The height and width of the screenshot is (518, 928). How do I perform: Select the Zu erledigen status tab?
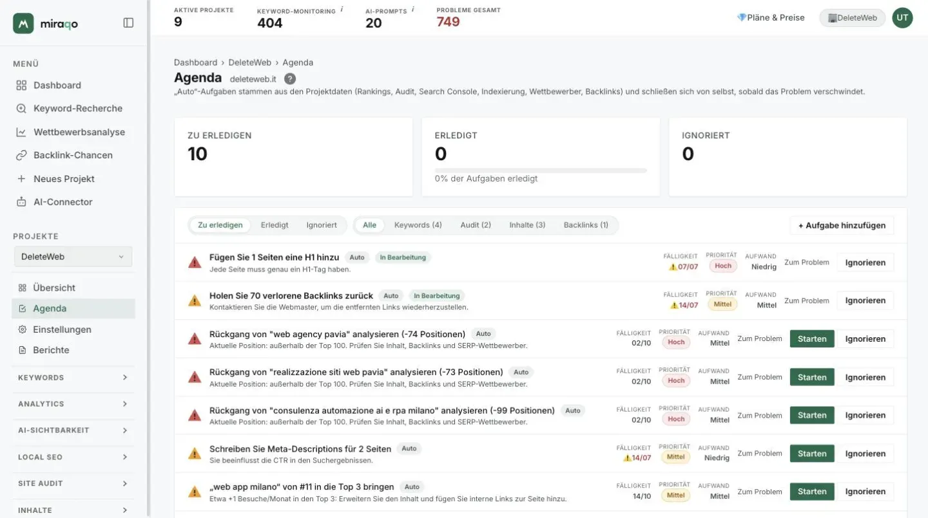pos(220,225)
